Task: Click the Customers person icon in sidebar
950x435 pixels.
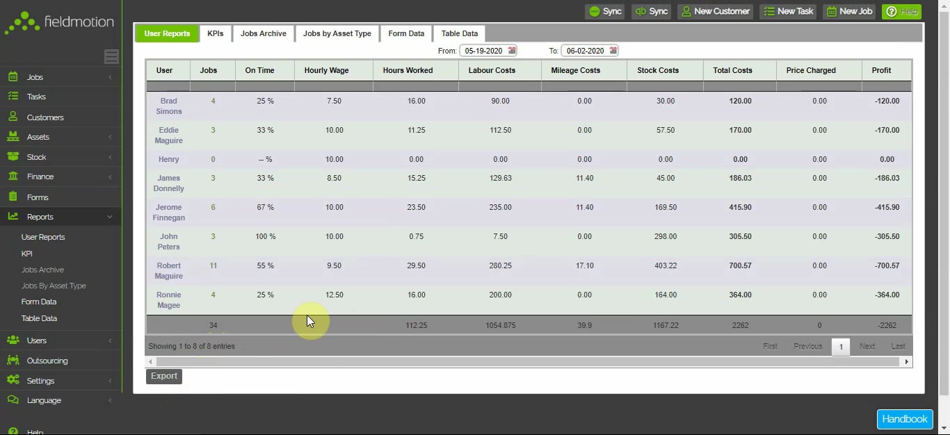Action: [x=13, y=117]
